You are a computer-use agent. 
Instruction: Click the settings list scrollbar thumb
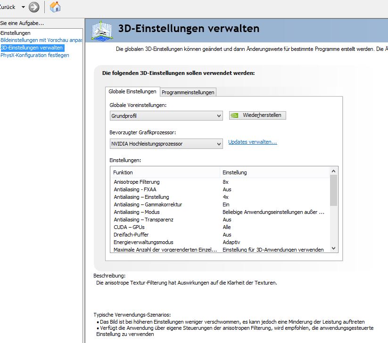coord(334,190)
